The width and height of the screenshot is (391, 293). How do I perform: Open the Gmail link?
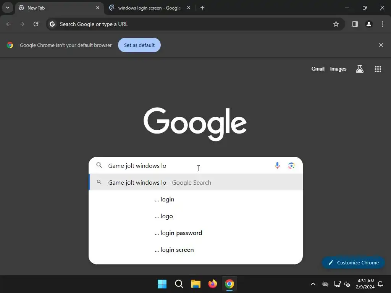pyautogui.click(x=318, y=69)
